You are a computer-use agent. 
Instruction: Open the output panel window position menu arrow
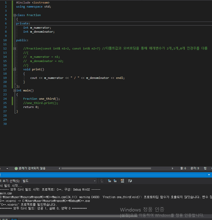coord(209,175)
